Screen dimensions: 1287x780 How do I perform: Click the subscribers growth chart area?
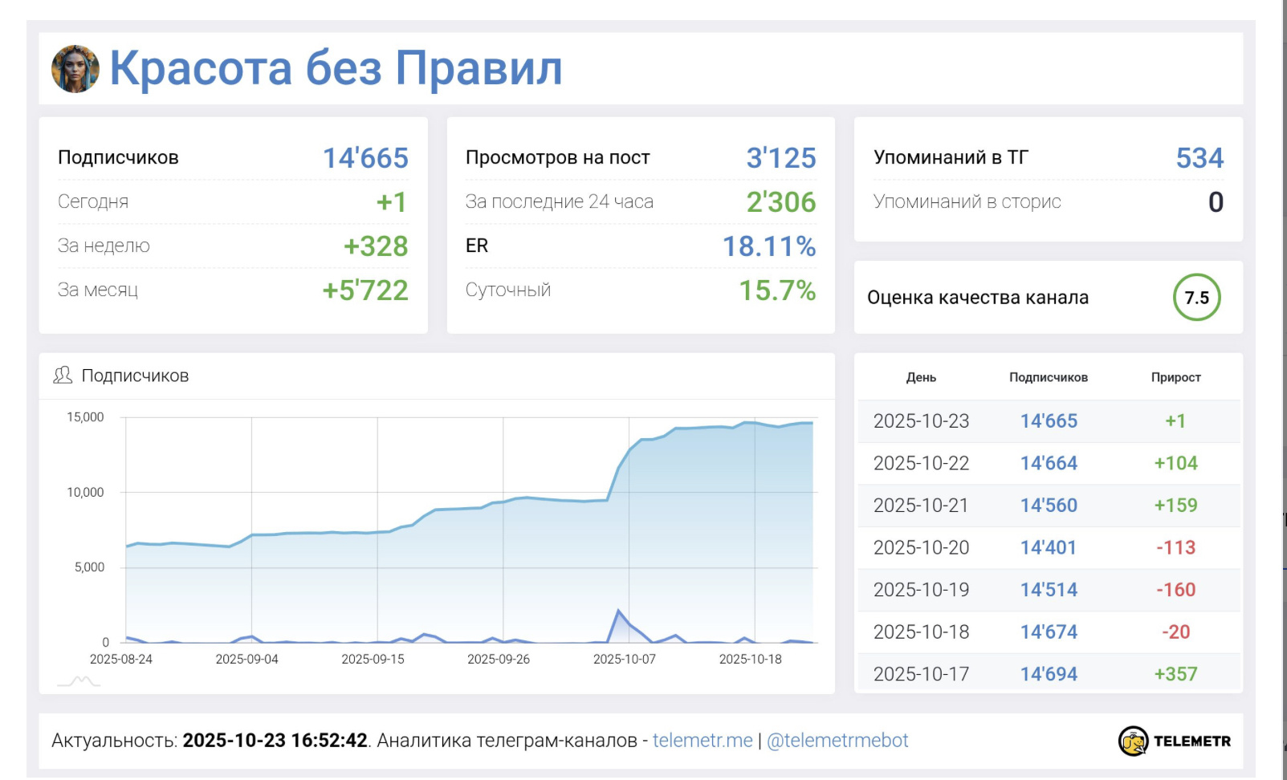click(x=470, y=530)
